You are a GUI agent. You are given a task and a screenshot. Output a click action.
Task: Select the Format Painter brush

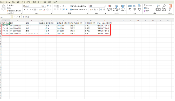click(8, 11)
